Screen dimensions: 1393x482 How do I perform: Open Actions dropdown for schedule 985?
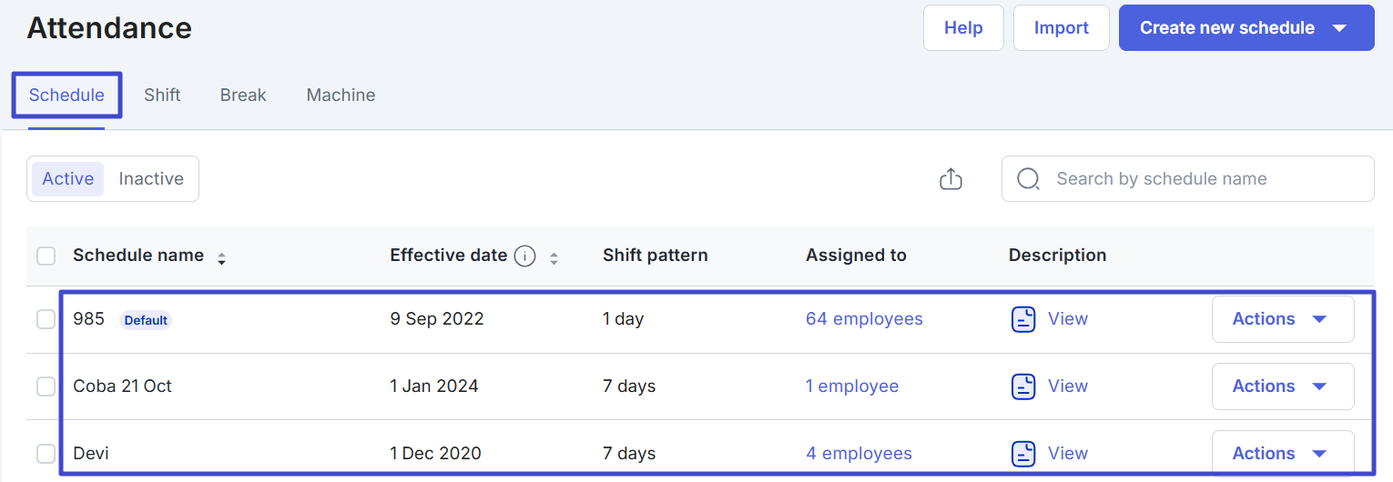tap(1282, 319)
